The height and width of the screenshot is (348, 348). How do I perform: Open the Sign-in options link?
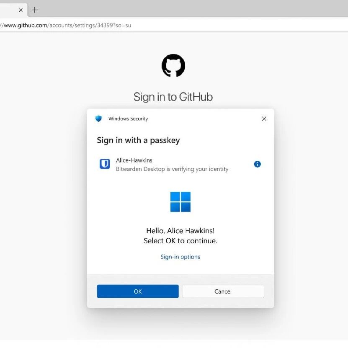pos(180,257)
